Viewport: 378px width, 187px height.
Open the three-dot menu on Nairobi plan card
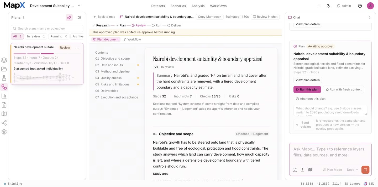77,48
